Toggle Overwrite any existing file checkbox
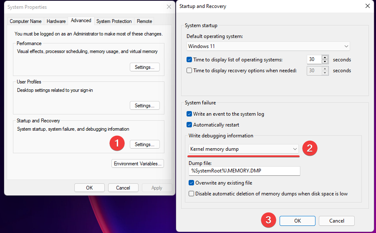Viewport: 376px width, 233px height. click(x=191, y=183)
